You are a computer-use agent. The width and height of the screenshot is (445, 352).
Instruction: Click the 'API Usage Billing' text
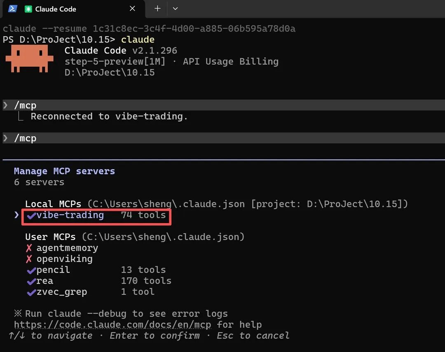230,62
